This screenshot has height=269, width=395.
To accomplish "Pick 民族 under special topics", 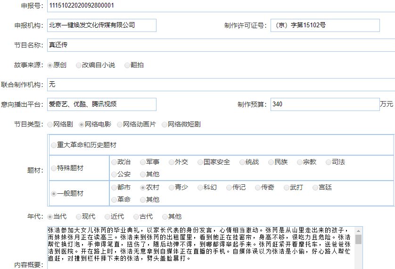I will pos(271,162).
